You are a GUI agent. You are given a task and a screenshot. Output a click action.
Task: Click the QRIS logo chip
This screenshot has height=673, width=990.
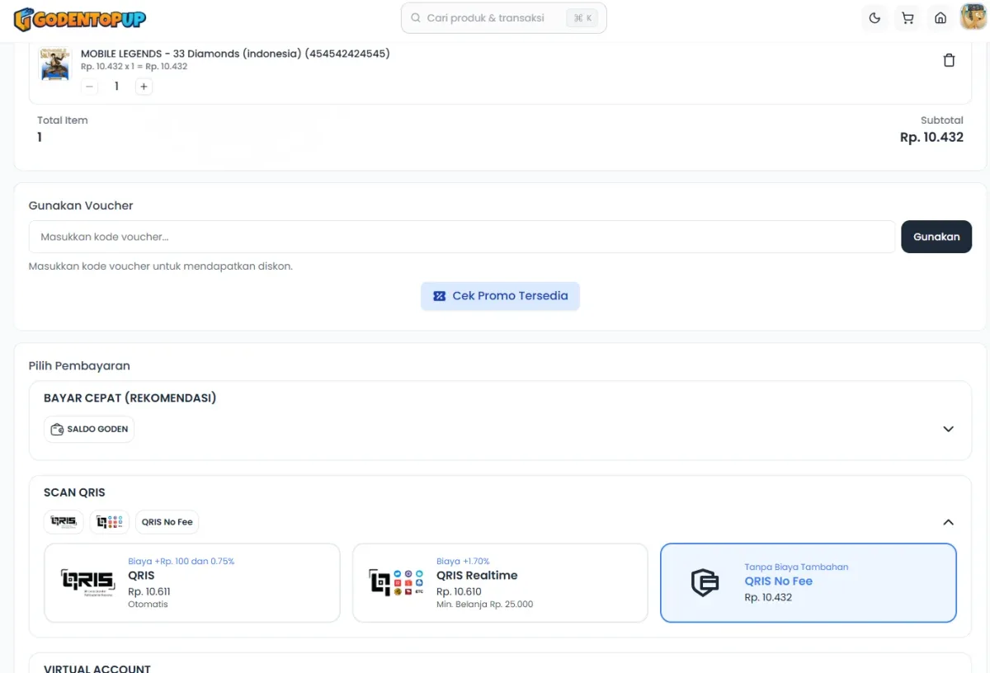point(64,522)
